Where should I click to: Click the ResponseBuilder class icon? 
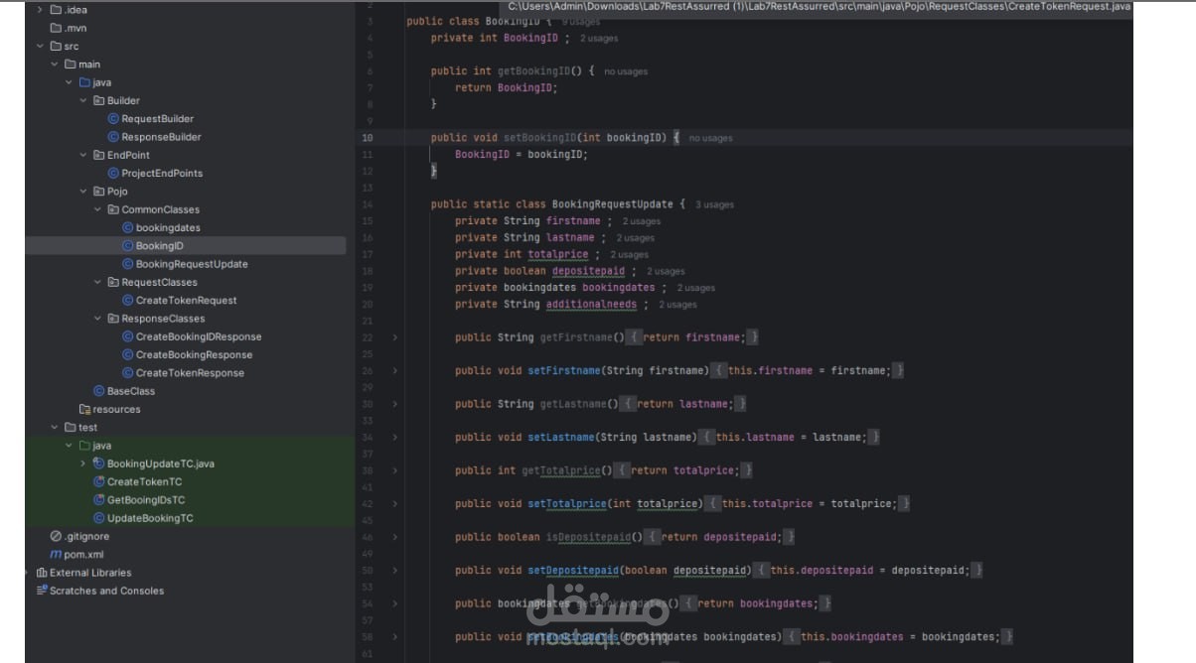(113, 137)
